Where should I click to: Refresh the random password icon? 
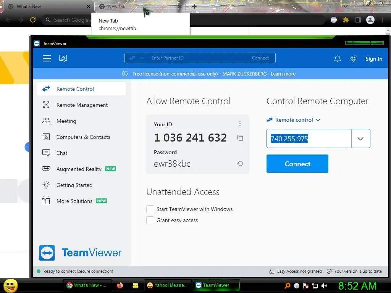tap(240, 164)
